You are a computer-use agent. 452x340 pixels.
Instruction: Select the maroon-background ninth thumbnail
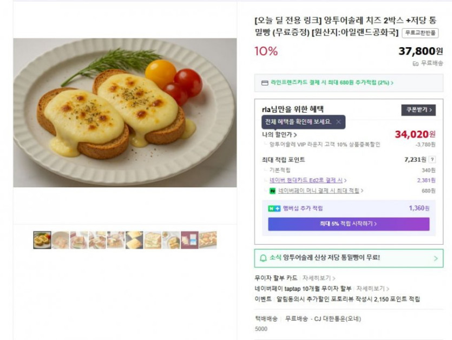coord(189,240)
